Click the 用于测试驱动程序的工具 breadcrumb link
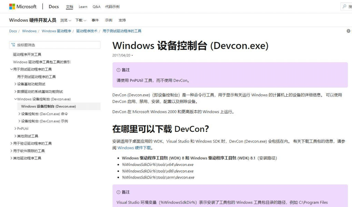Screen dimensions: 352x207 point(122,31)
